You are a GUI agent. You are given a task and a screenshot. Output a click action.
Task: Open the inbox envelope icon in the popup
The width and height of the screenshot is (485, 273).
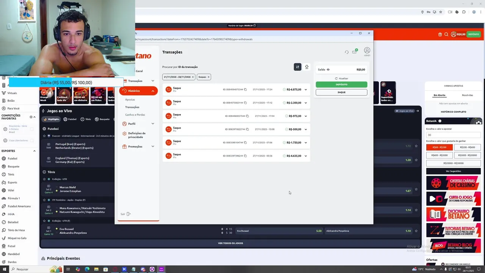[355, 52]
